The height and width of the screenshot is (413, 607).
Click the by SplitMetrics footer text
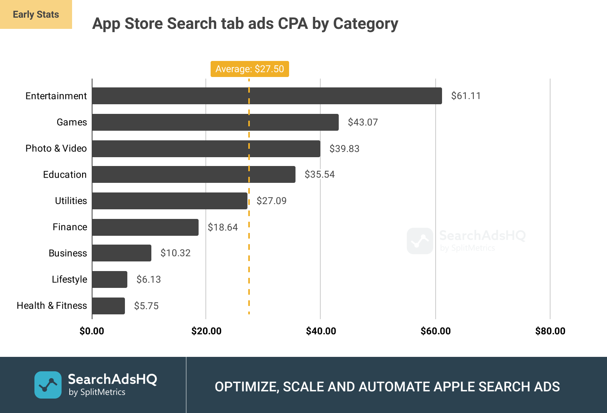pyautogui.click(x=97, y=392)
